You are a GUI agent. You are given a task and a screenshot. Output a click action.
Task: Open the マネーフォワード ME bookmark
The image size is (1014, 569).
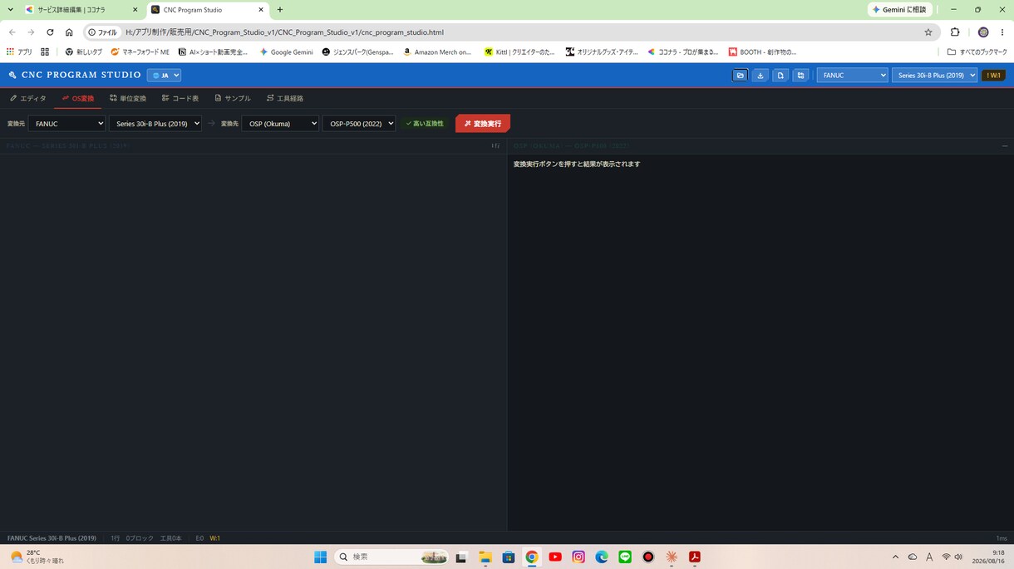[x=140, y=52]
